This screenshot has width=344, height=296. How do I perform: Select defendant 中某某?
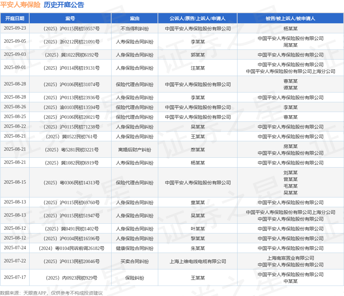[x=291, y=281]
